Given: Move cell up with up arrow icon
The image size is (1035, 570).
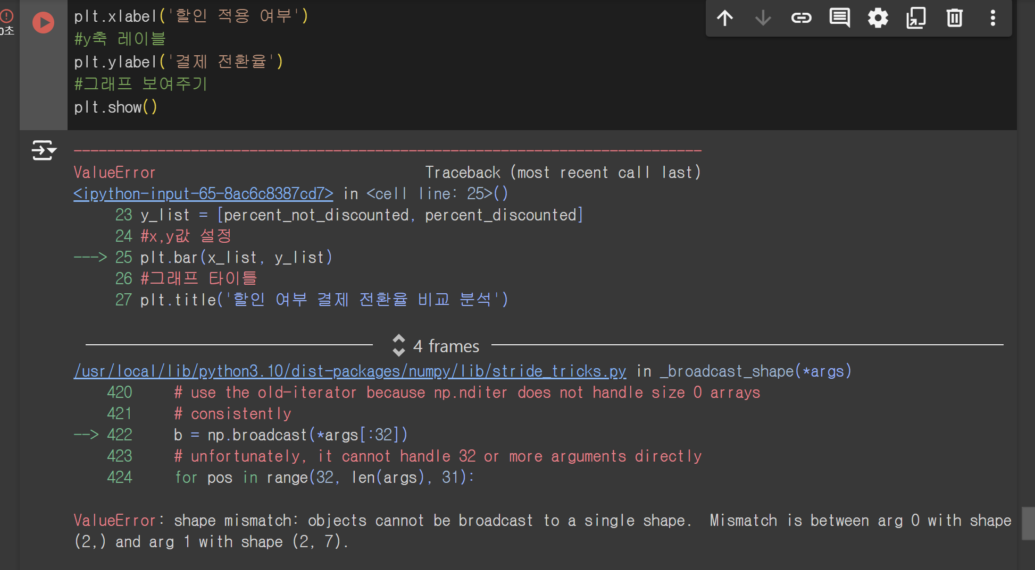Looking at the screenshot, I should 725,18.
